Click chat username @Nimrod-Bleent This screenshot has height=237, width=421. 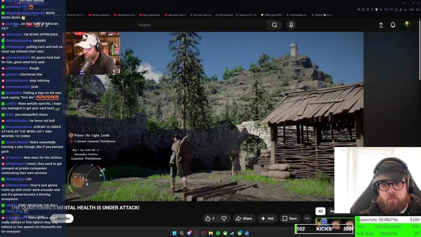(17, 185)
